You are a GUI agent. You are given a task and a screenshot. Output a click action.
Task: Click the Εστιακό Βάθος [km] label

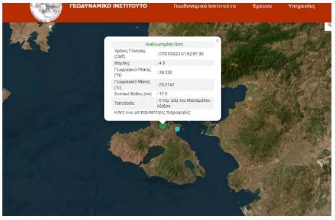[133, 94]
